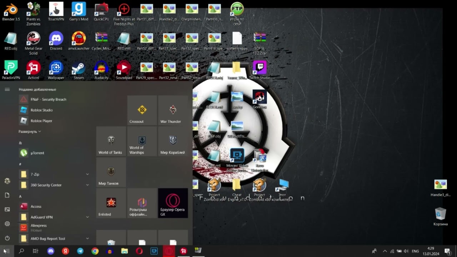Open Settings gear in Start menu
457x257 pixels.
(7, 224)
